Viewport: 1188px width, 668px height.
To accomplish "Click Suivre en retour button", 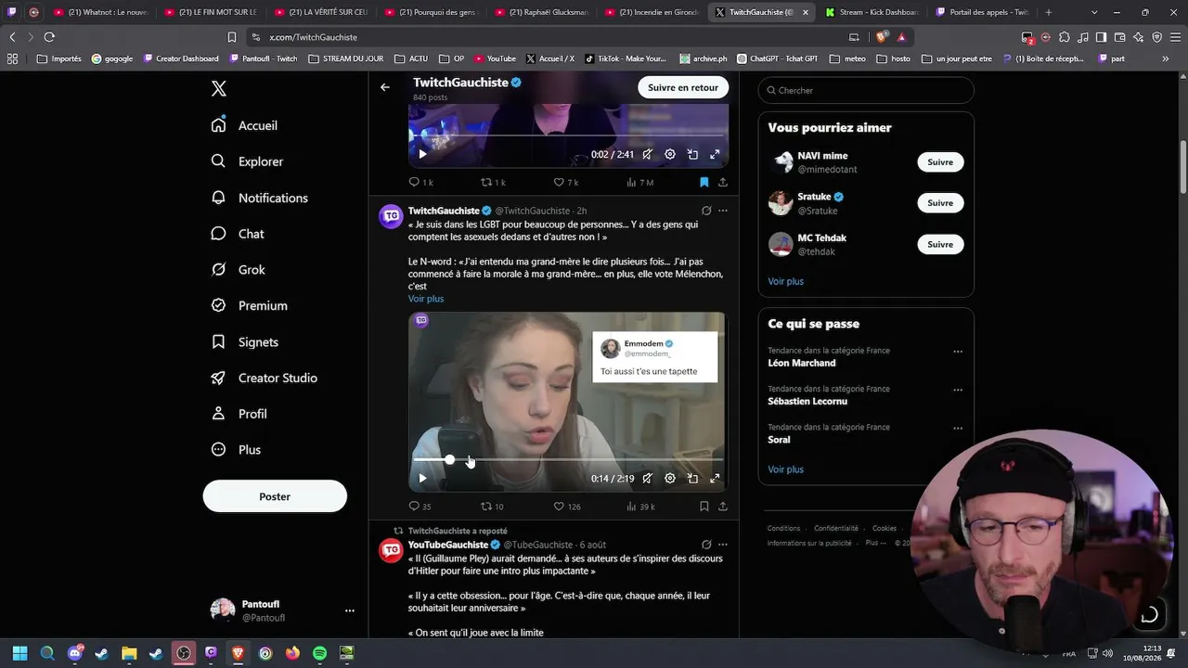I will point(683,87).
